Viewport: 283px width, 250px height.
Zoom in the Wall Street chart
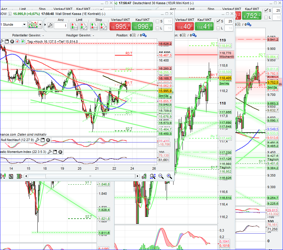pos(169,176)
